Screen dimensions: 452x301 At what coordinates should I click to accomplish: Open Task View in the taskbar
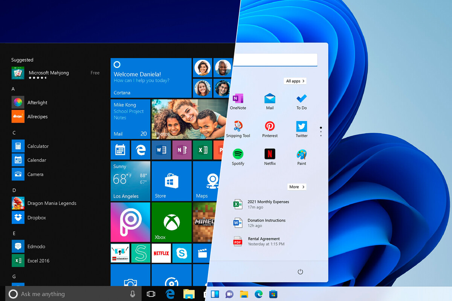[x=151, y=294]
